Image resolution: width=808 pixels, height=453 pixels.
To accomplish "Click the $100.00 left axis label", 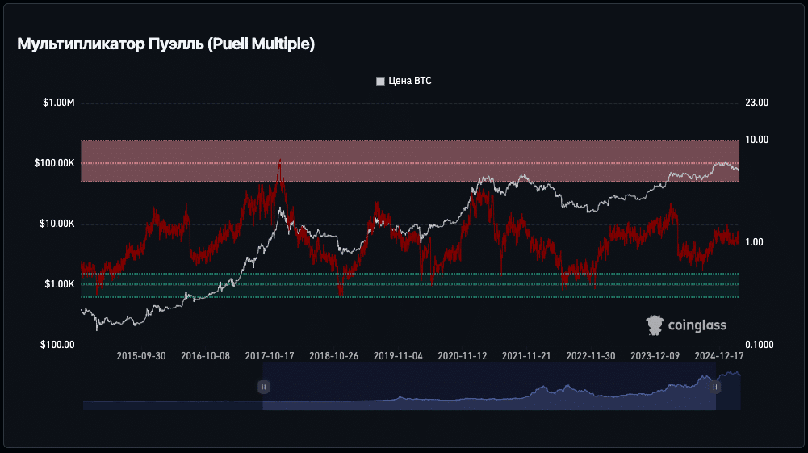I will (x=57, y=345).
